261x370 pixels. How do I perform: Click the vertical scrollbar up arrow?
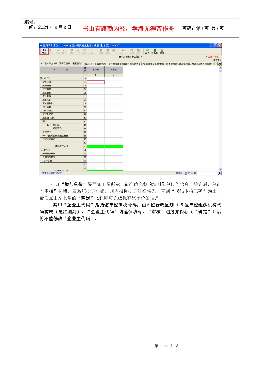[x=220, y=68]
